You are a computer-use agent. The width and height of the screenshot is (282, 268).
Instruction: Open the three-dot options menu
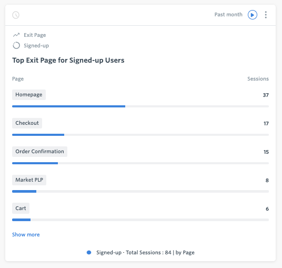pyautogui.click(x=266, y=15)
